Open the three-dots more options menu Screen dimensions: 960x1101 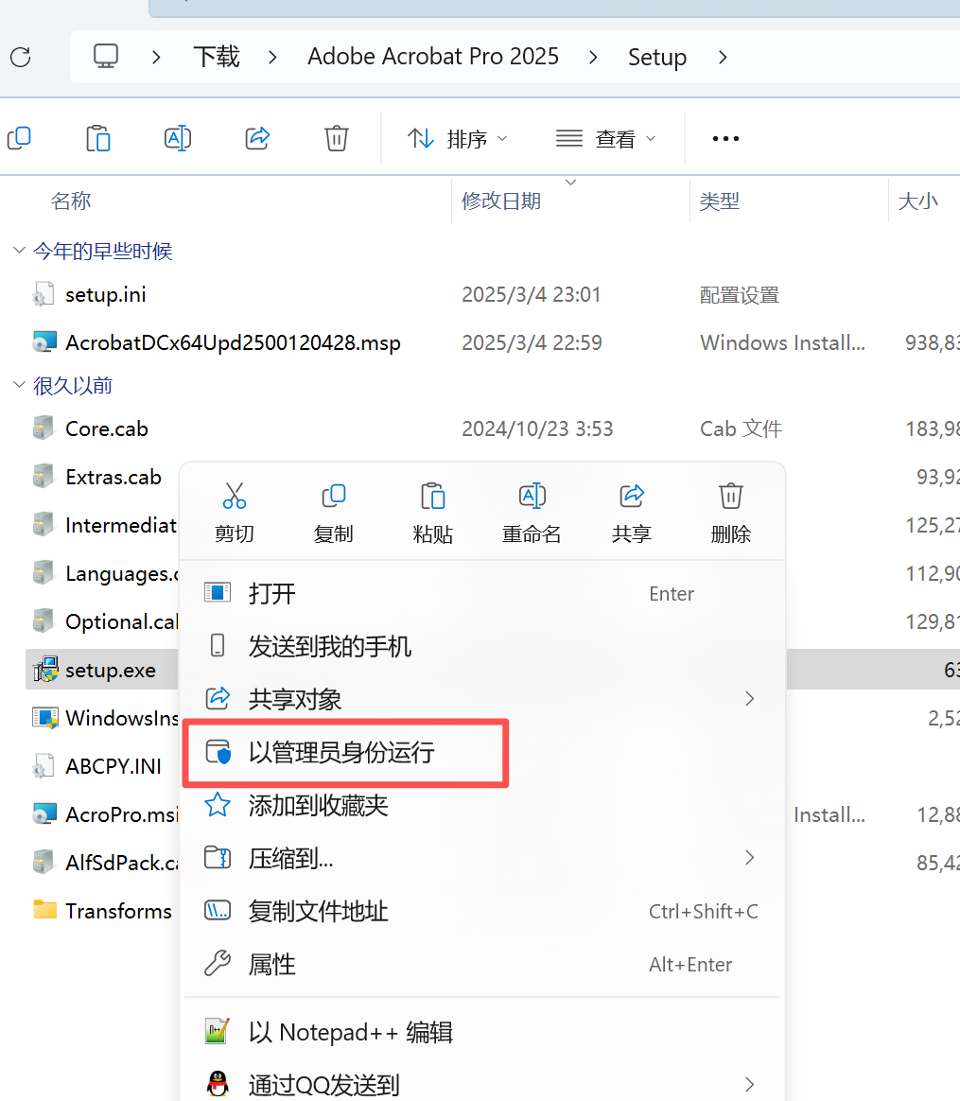point(725,138)
